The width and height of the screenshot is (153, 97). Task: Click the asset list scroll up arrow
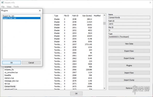[105, 15]
